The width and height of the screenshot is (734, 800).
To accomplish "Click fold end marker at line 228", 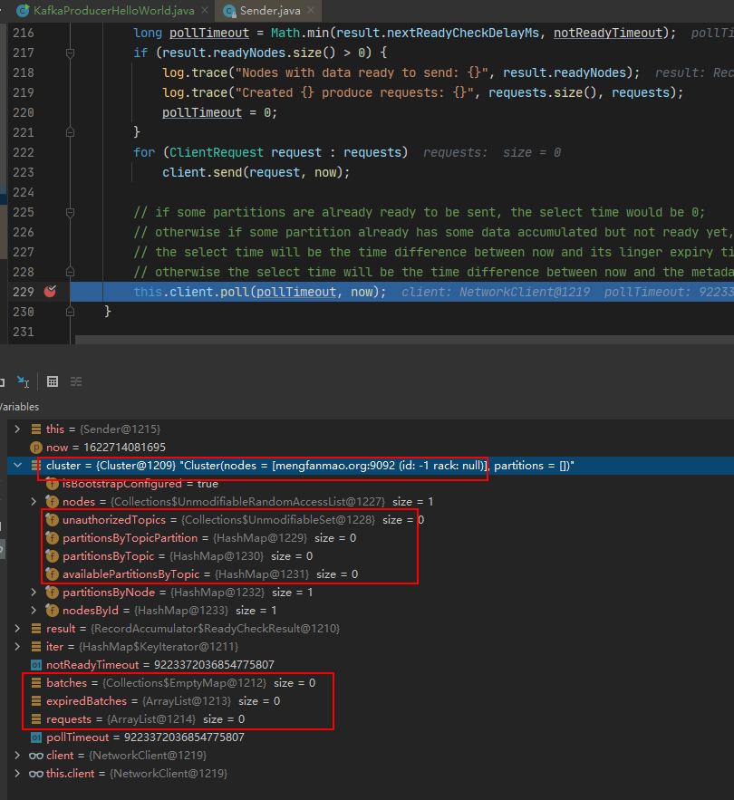I will coord(71,272).
